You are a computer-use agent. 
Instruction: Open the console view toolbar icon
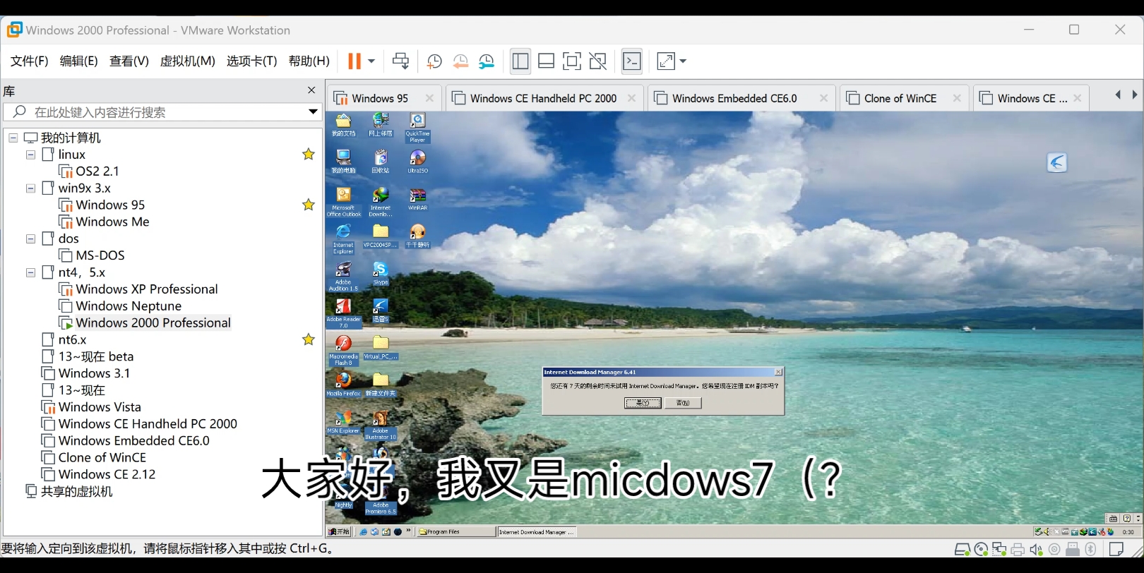[x=632, y=61]
